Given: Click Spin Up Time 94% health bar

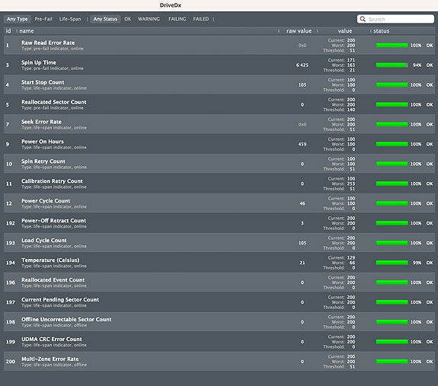Looking at the screenshot, I should pyautogui.click(x=392, y=65).
